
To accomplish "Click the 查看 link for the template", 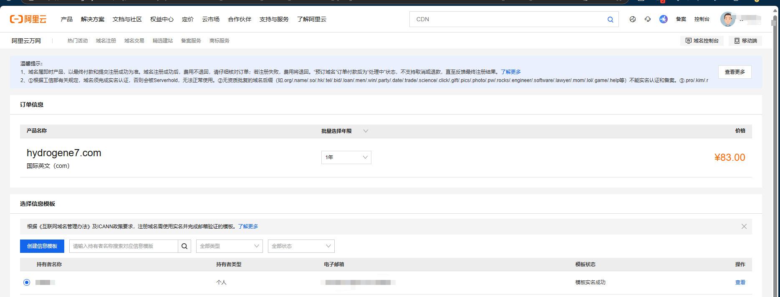I will click(740, 282).
